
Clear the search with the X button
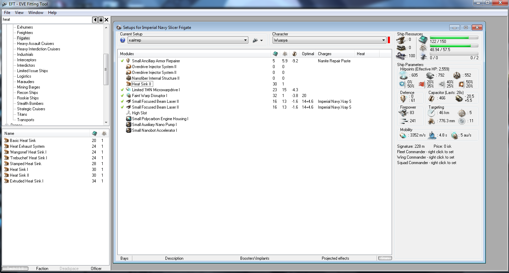(106, 20)
